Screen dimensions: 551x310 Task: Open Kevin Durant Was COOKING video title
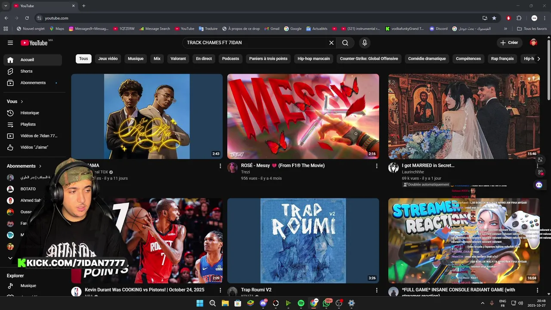(145, 290)
